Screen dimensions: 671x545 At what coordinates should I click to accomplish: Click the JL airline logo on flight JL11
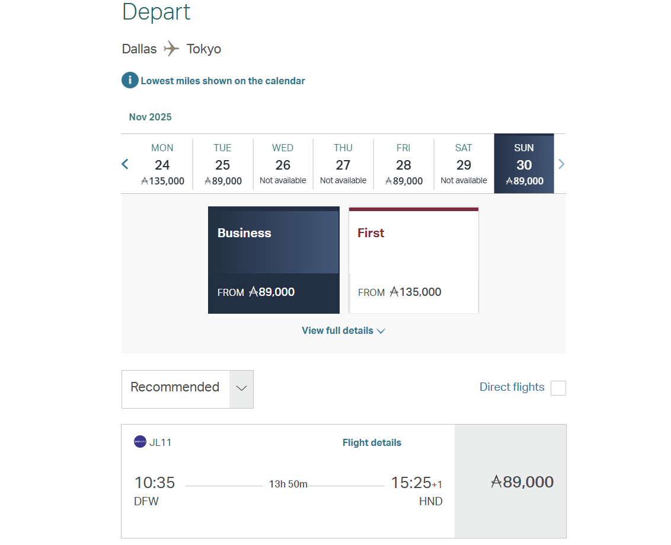pos(141,442)
